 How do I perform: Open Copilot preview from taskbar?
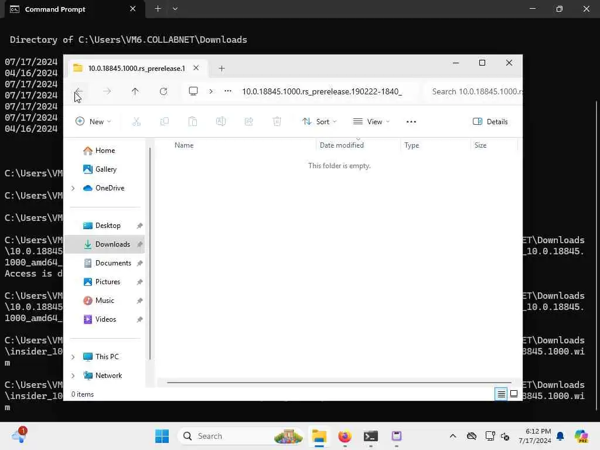(x=582, y=436)
